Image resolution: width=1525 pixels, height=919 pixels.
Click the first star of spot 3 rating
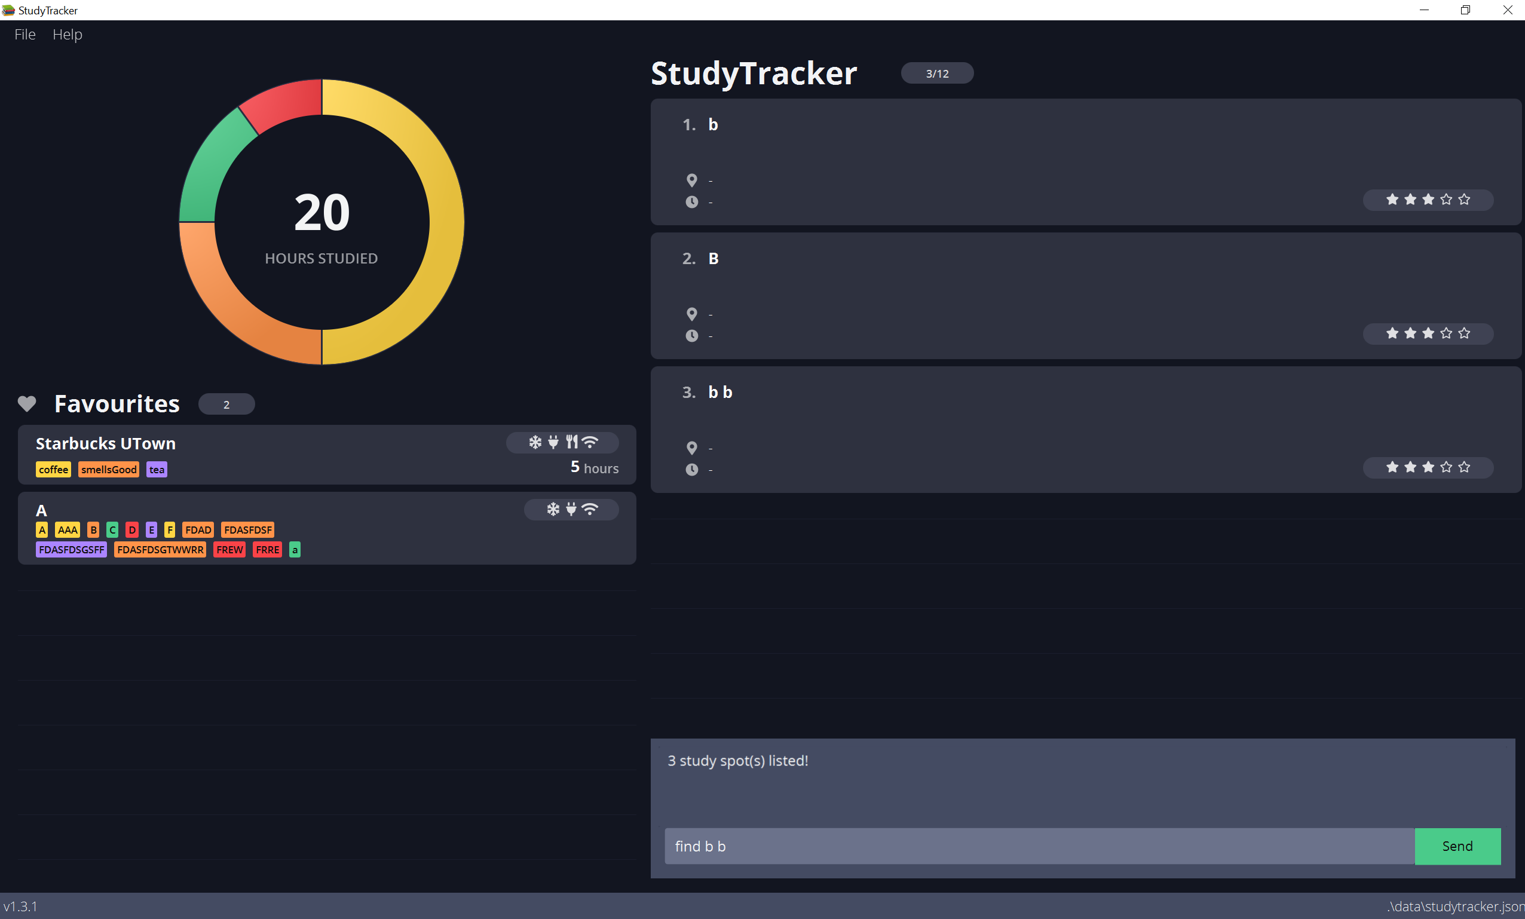coord(1392,467)
